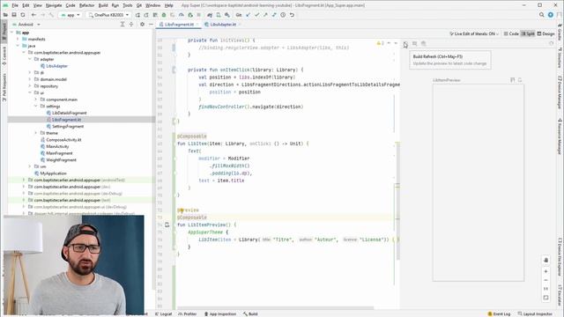Expand the repository folder

[x=30, y=86]
